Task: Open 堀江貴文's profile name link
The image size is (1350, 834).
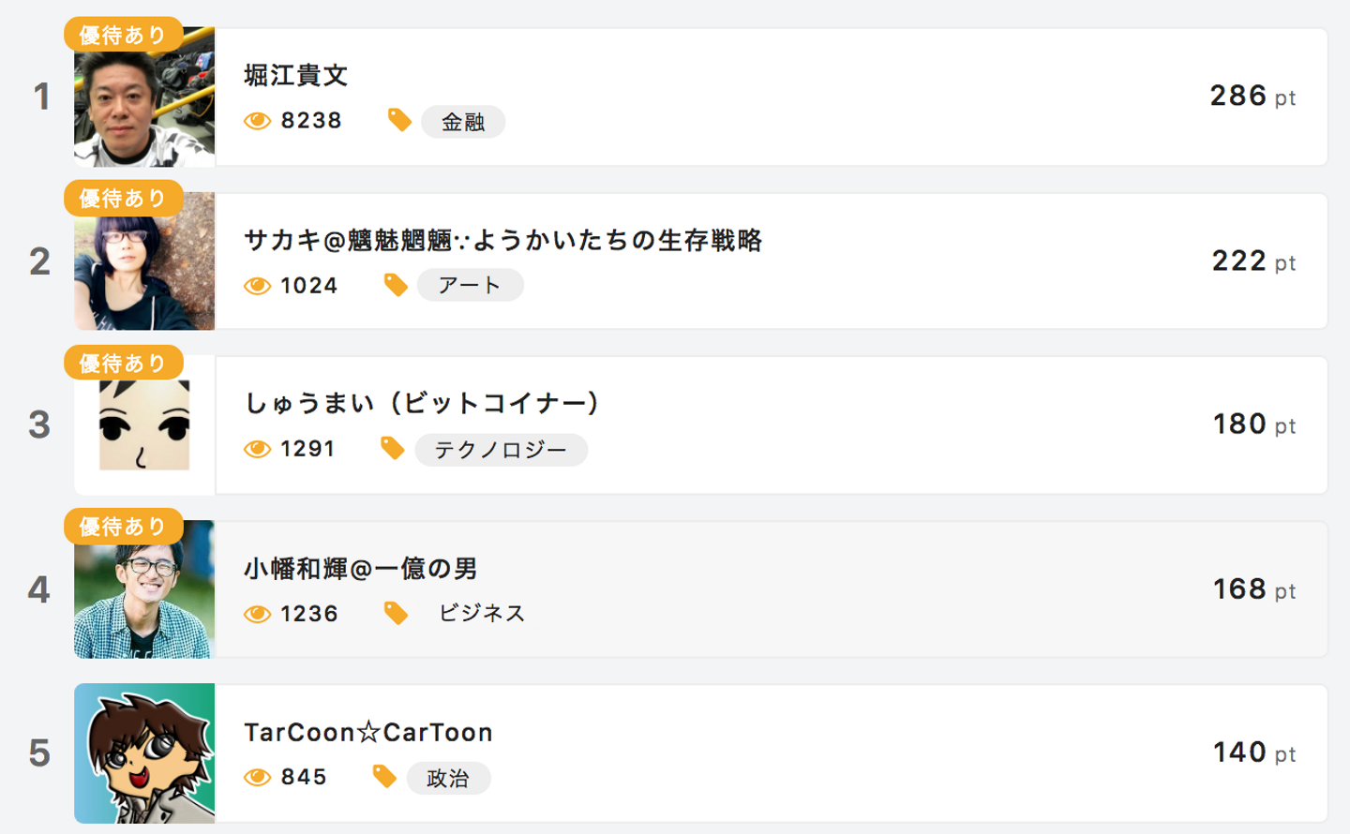Action: pos(296,75)
